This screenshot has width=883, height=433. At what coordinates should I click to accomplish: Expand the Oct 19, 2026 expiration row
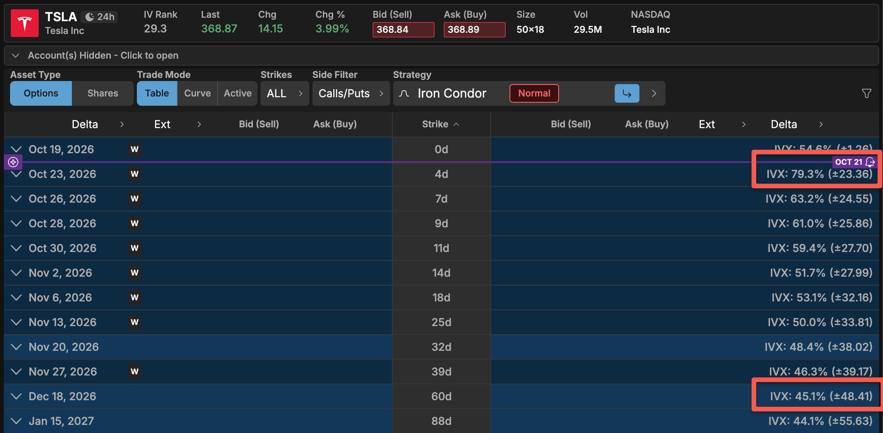point(16,149)
